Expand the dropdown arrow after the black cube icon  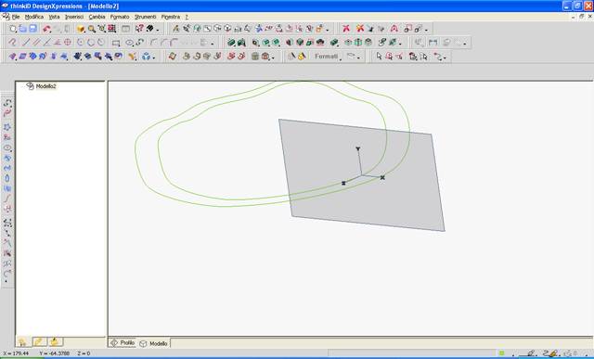pyautogui.click(x=158, y=30)
